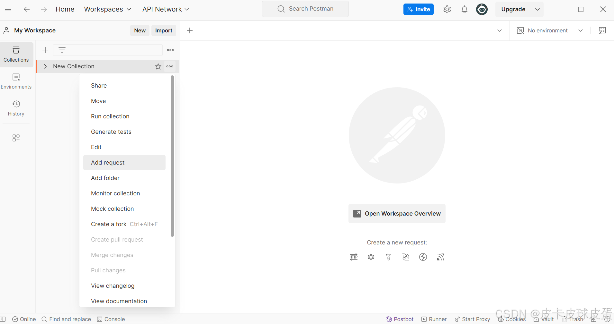Open Postman settings gear
The image size is (614, 324).
coord(447,9)
